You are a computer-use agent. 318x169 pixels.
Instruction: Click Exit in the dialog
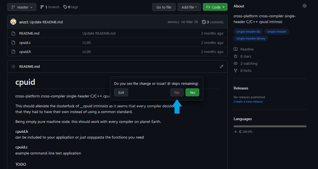pyautogui.click(x=121, y=92)
